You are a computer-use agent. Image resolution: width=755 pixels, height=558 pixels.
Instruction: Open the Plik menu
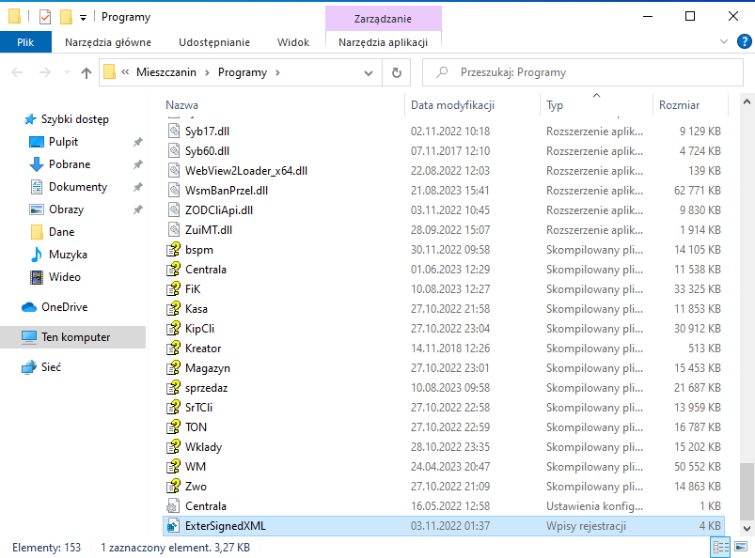point(25,42)
